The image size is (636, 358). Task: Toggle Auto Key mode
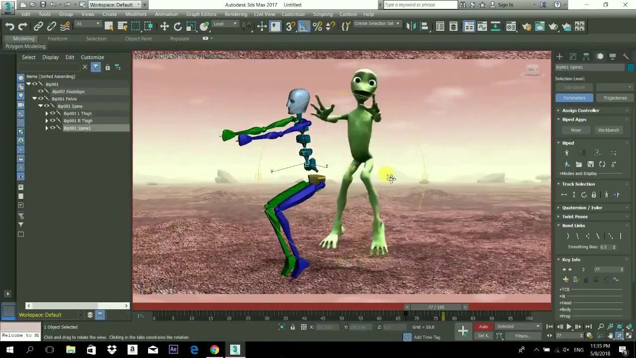click(483, 327)
